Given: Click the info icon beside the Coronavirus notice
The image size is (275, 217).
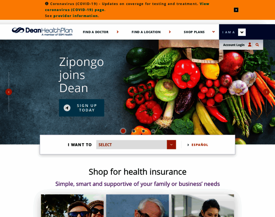Looking at the screenshot, I should (x=47, y=4).
